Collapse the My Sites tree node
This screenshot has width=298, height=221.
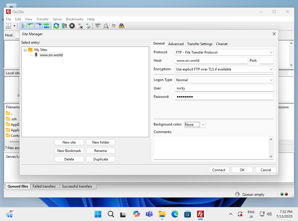[25, 50]
